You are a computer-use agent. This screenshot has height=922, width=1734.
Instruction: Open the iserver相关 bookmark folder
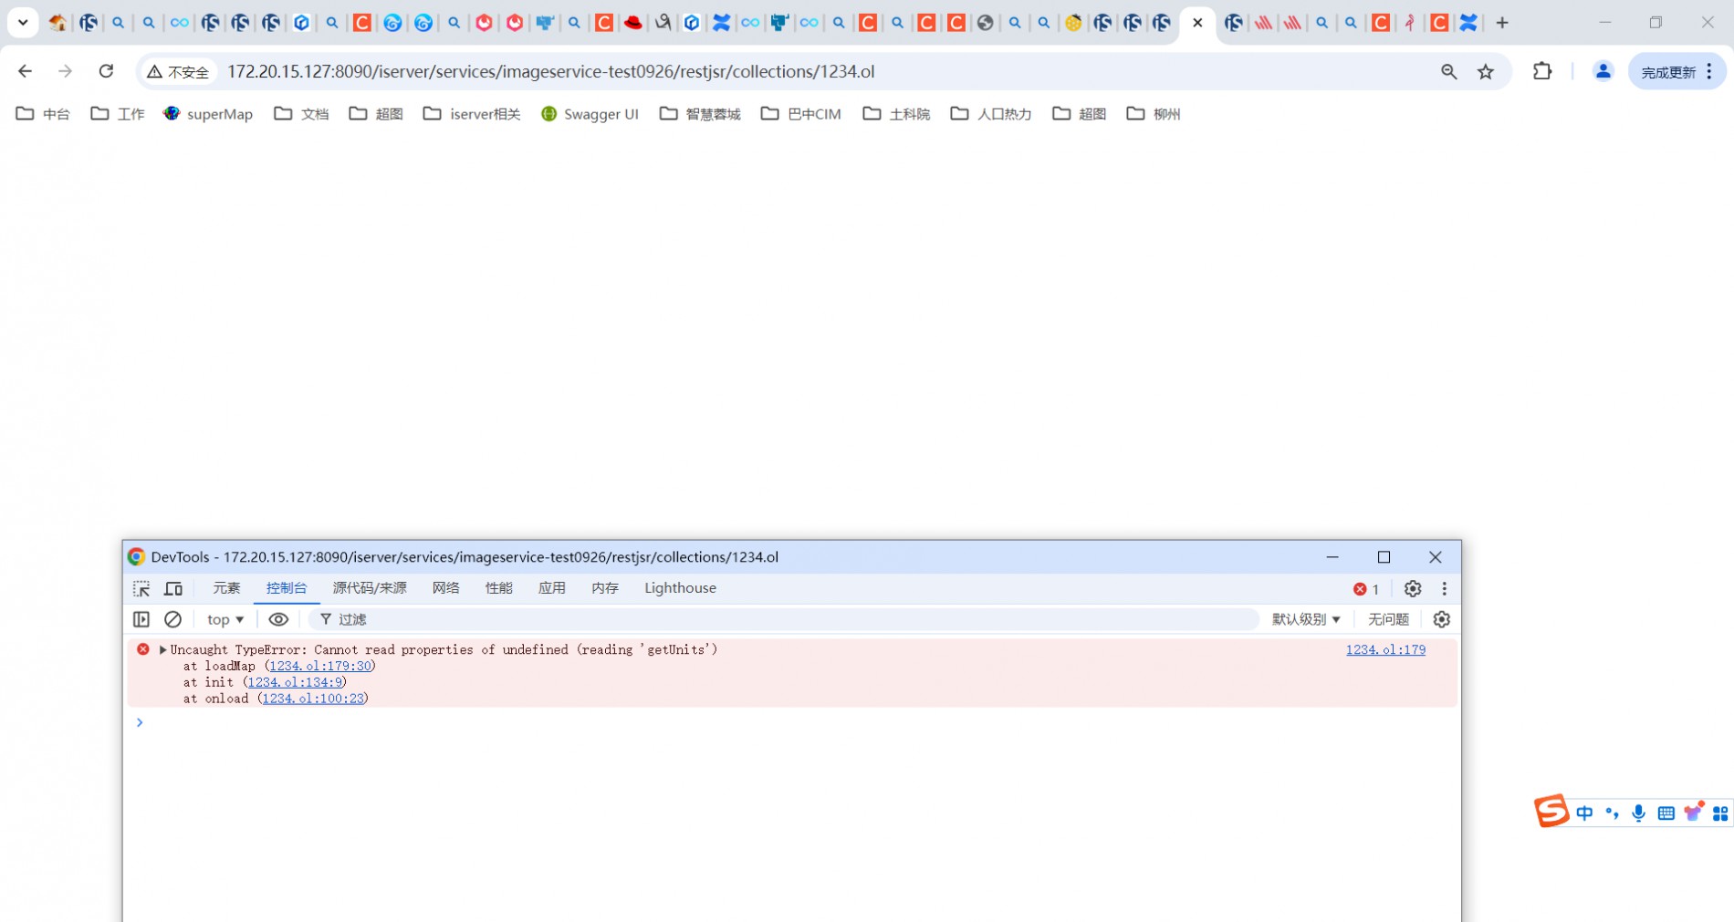(x=472, y=114)
